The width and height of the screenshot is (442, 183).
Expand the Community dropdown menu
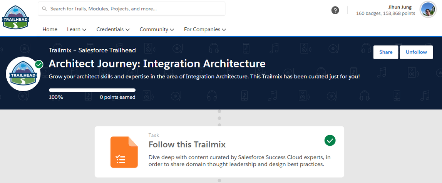(157, 29)
